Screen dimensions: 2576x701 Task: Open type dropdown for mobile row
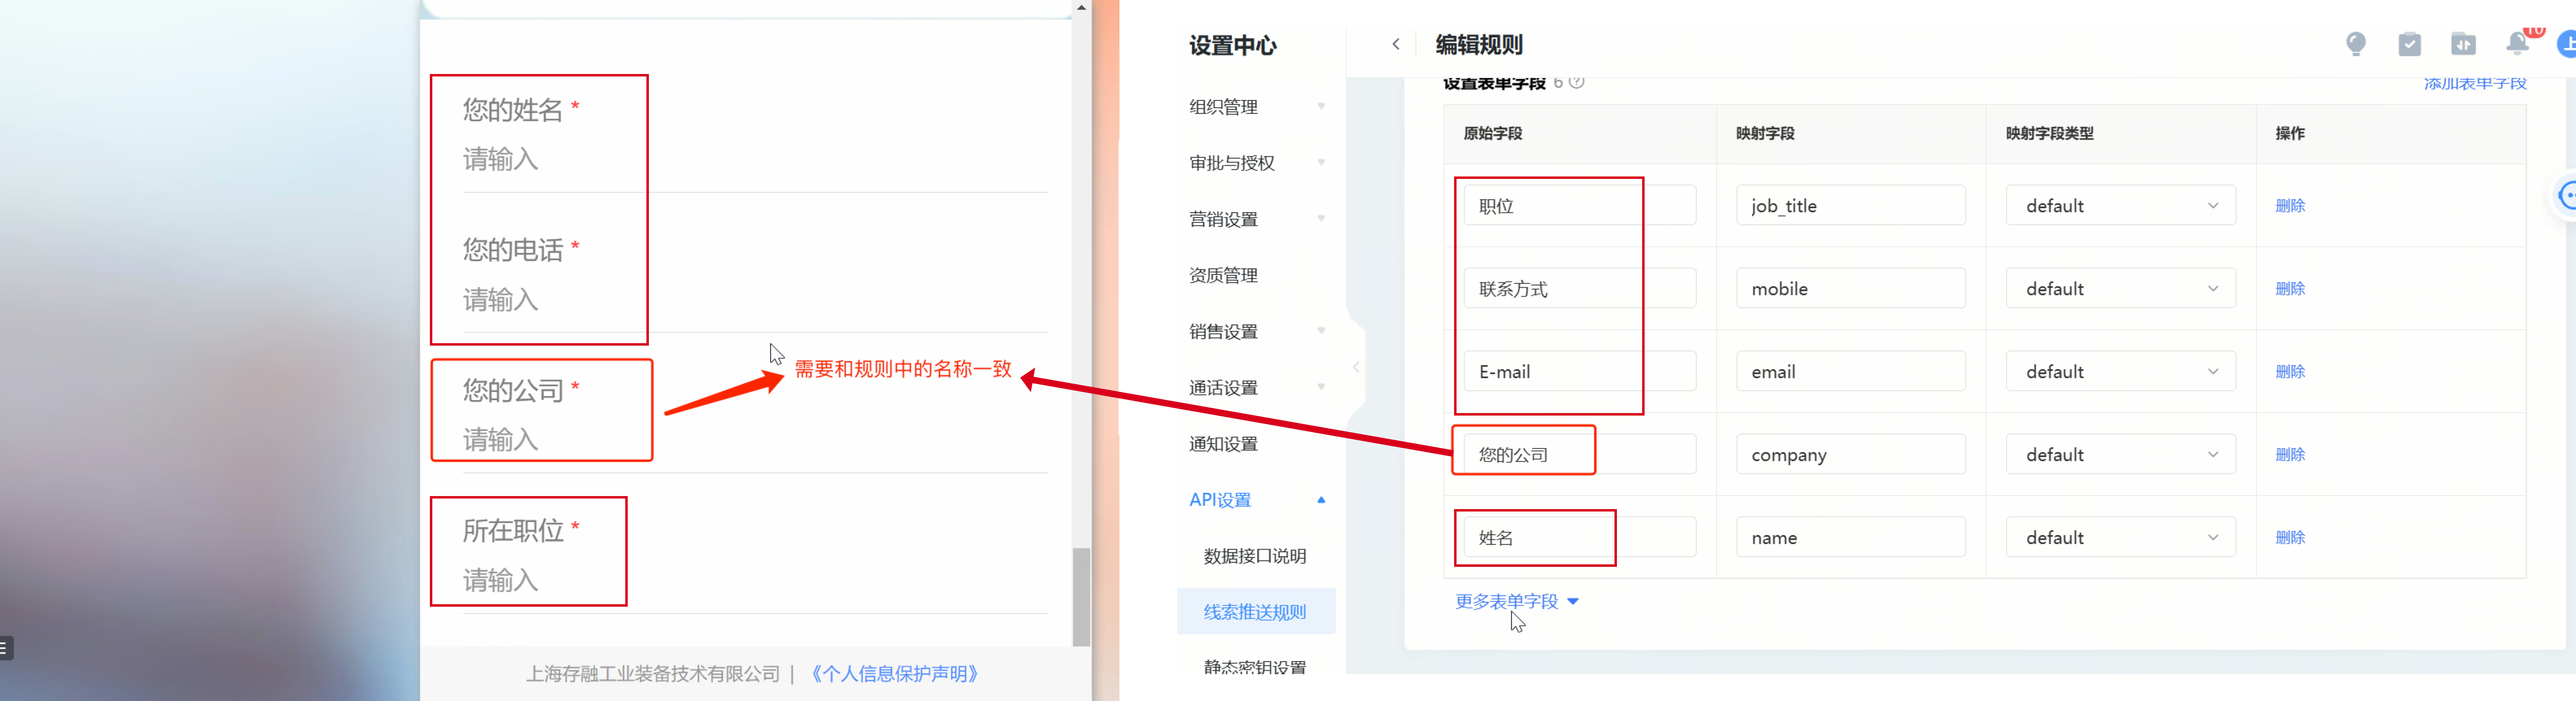coord(2120,289)
